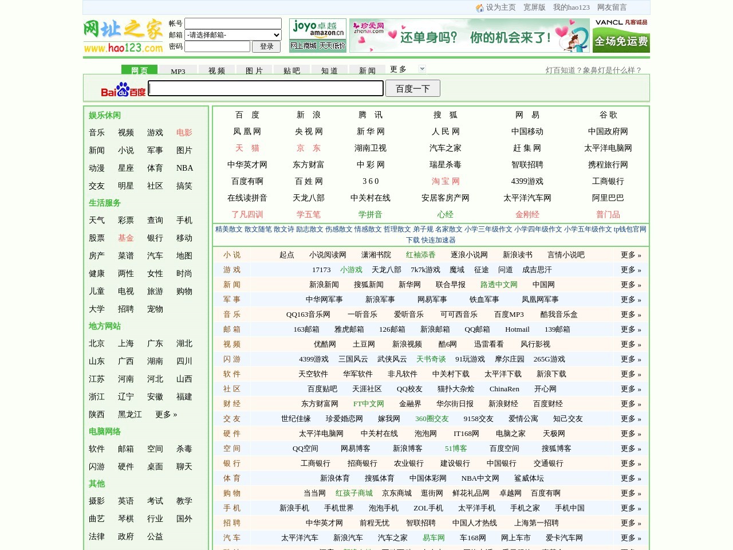Image resolution: width=733 pixels, height=550 pixels.
Task: Switch to the 网页 search tab
Action: pyautogui.click(x=139, y=70)
